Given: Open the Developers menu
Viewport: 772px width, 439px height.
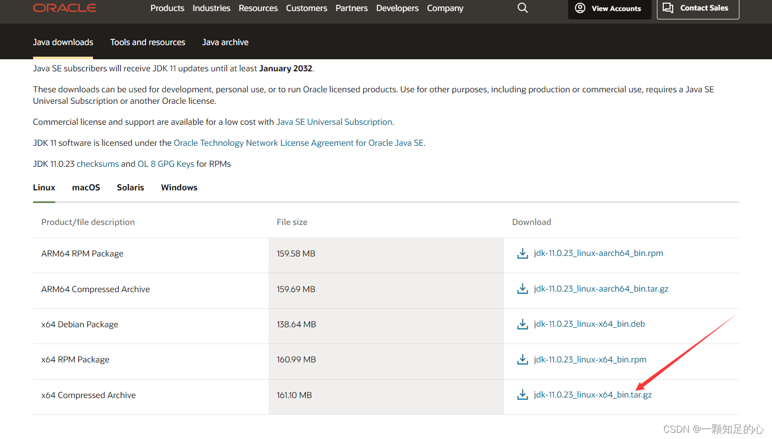Looking at the screenshot, I should (397, 8).
